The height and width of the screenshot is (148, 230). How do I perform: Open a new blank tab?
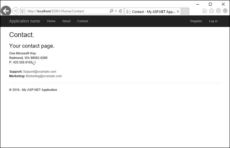tap(185, 11)
